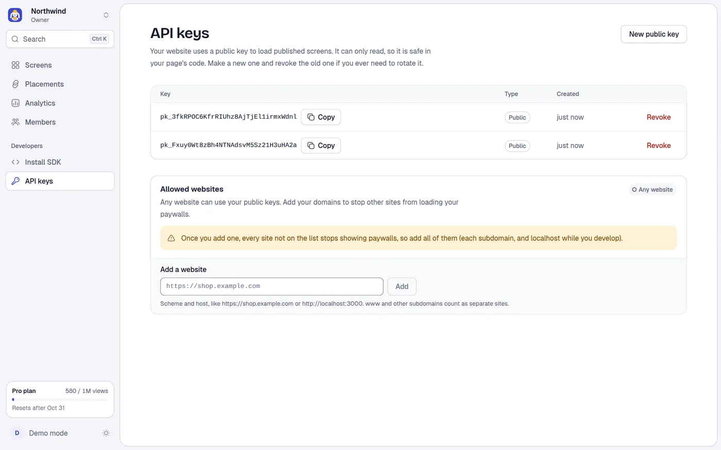Copy the key starting pk_Fxuy0Wt8

tap(321, 146)
